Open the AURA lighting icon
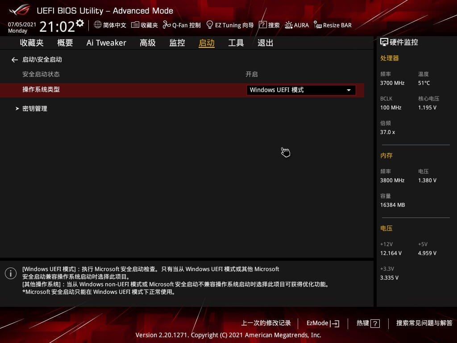457x343 pixels. pos(289,25)
